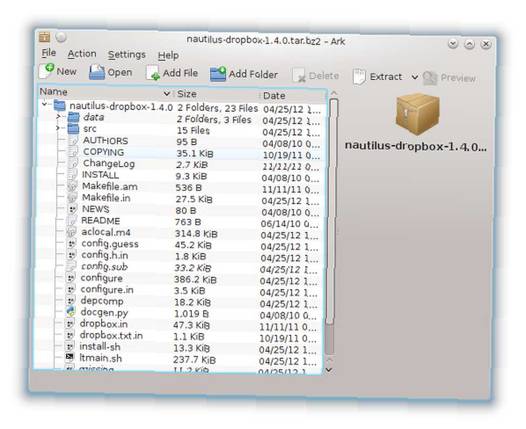Open the Extract dropdown arrow
The width and height of the screenshot is (526, 429).
pos(414,77)
